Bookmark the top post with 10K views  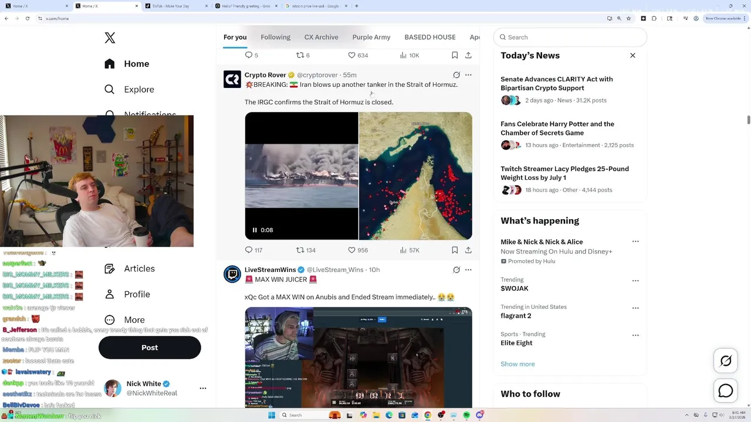click(455, 55)
